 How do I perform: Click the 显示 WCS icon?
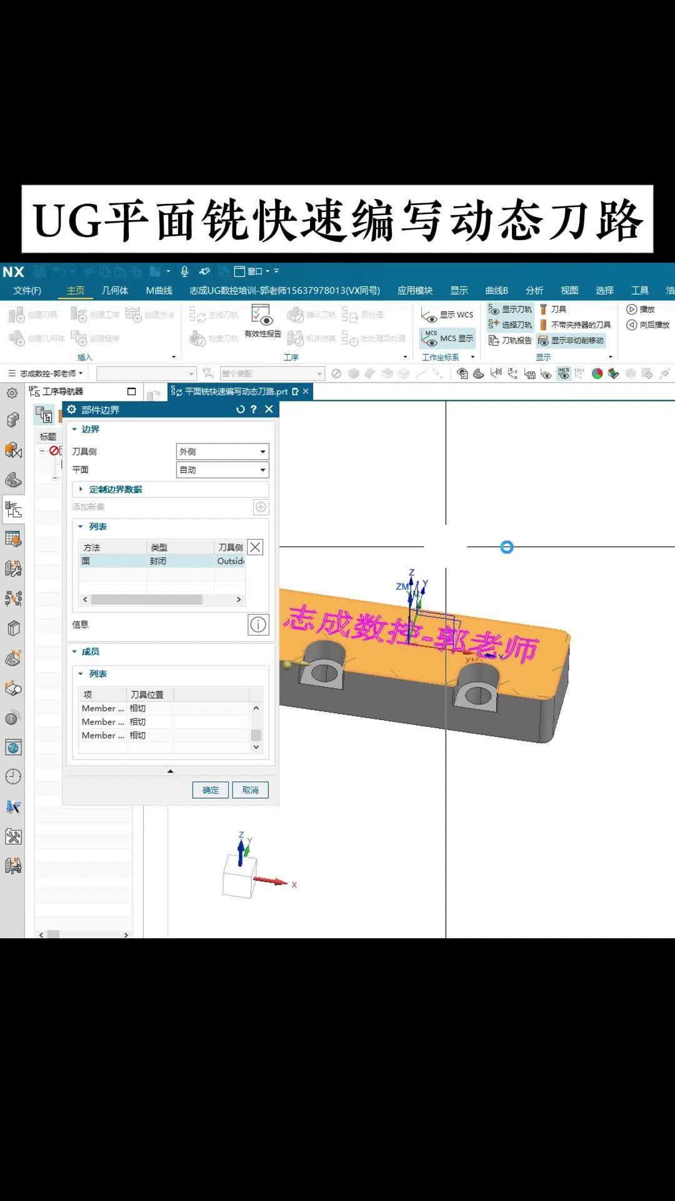tap(429, 315)
